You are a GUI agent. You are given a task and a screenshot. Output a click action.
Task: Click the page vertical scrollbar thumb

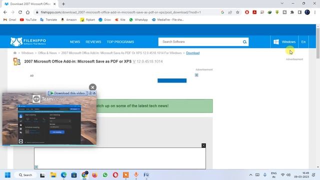pos(318,43)
